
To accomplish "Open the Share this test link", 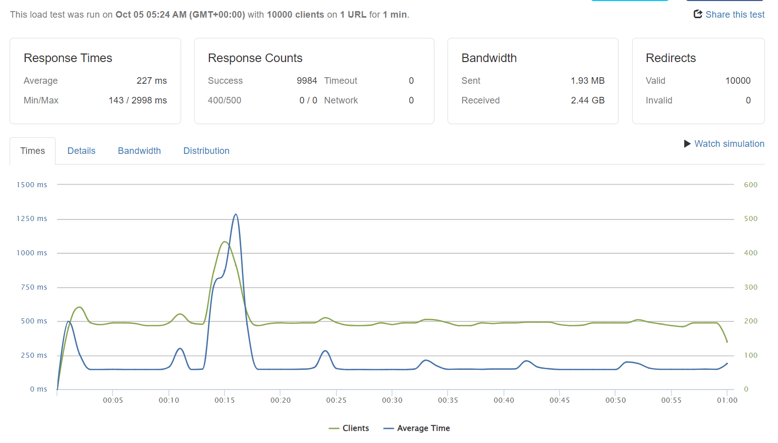I will 735,15.
